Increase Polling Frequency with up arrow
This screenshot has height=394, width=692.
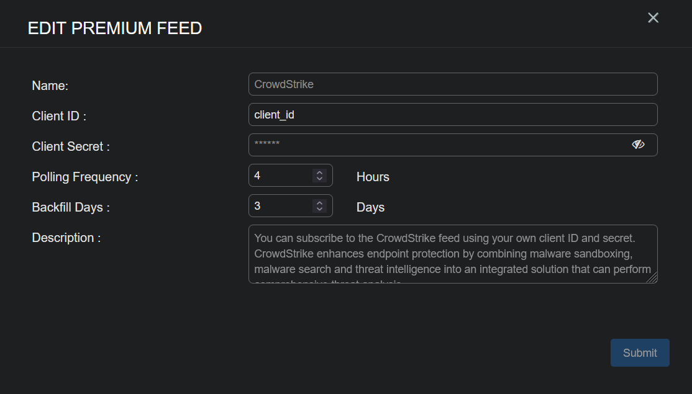tap(319, 172)
